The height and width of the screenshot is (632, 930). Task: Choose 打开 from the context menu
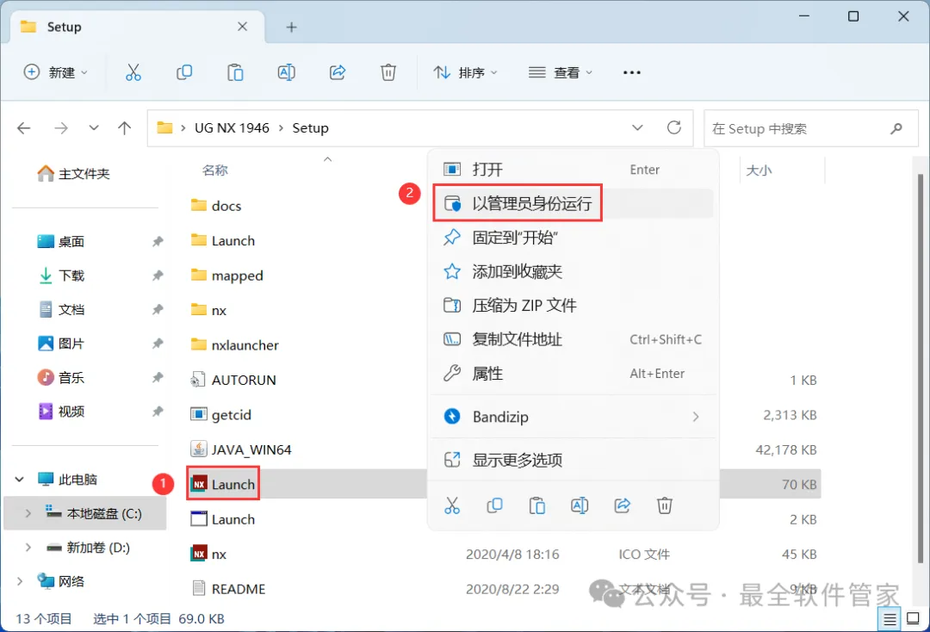pos(574,170)
